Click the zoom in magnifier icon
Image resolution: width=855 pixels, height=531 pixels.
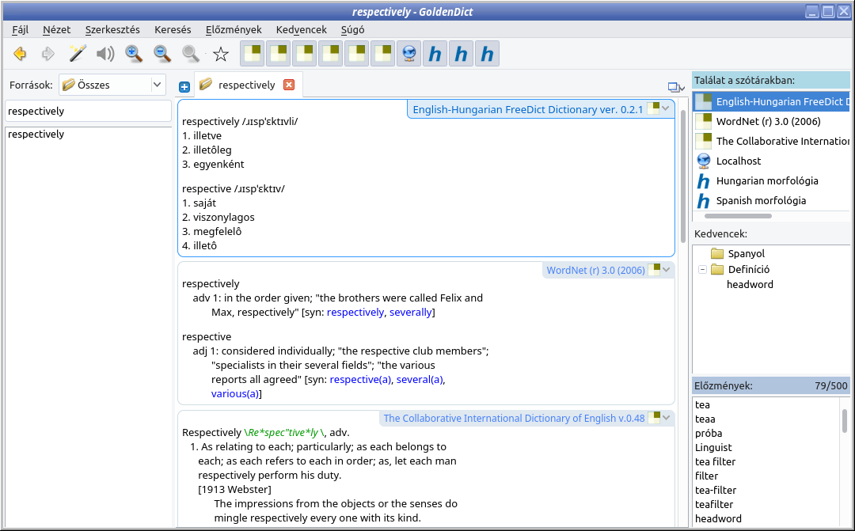(x=134, y=54)
